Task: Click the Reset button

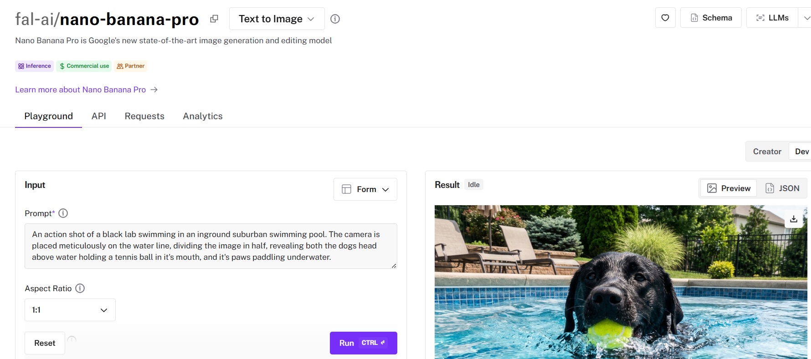Action: 45,343
